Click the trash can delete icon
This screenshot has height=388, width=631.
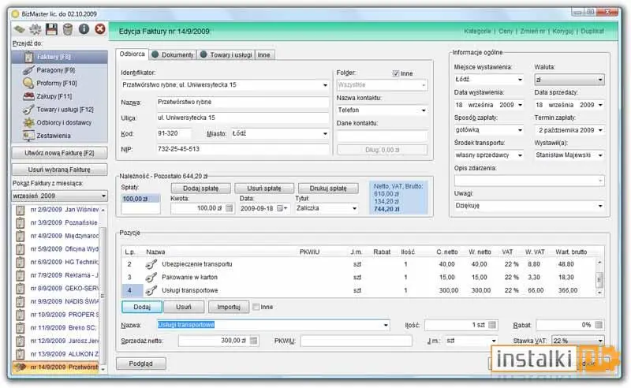point(68,29)
